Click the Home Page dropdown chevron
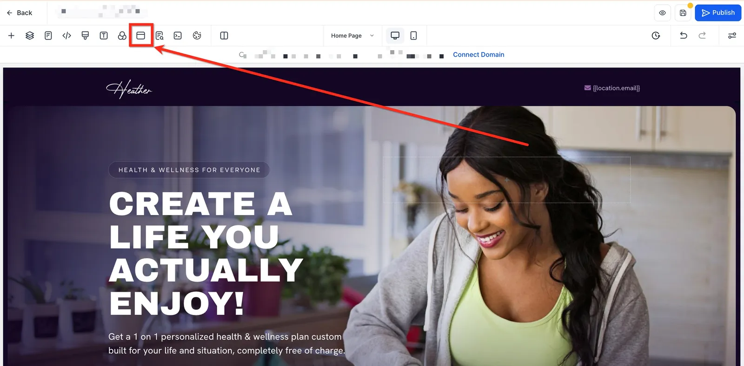744x366 pixels. [x=372, y=36]
